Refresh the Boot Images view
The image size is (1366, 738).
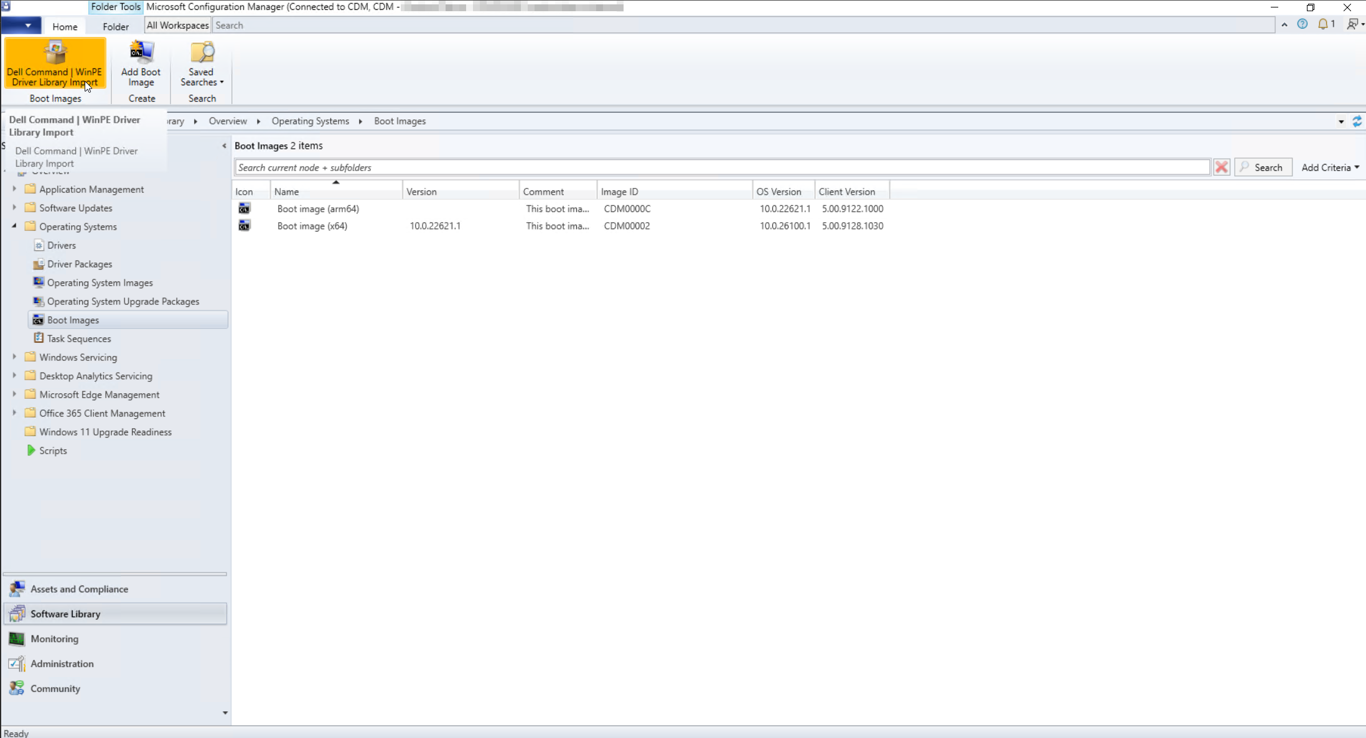[1357, 121]
